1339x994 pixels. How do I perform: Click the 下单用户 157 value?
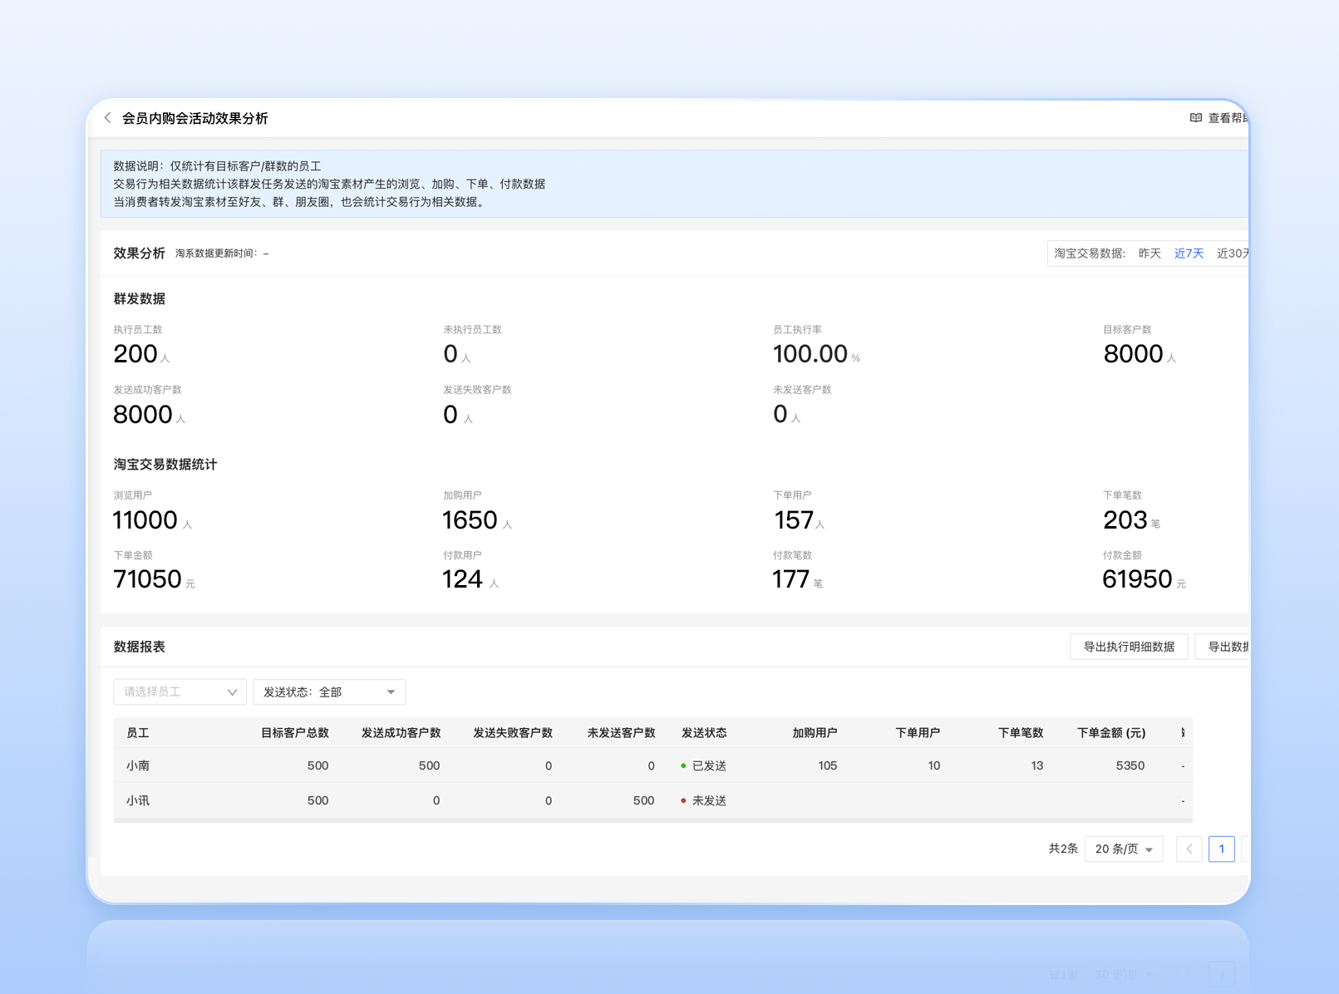pos(794,520)
